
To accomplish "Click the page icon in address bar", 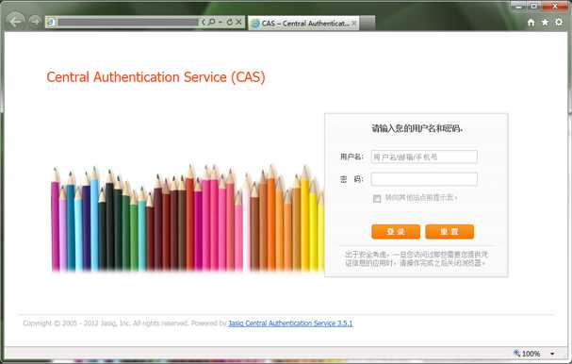I will (52, 23).
